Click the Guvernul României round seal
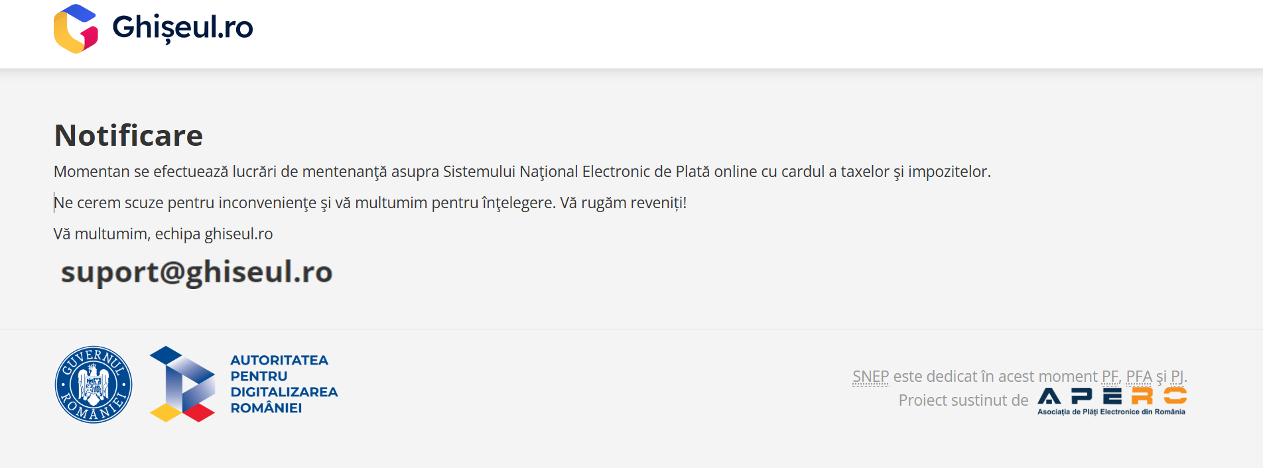1263x468 pixels. [x=94, y=384]
